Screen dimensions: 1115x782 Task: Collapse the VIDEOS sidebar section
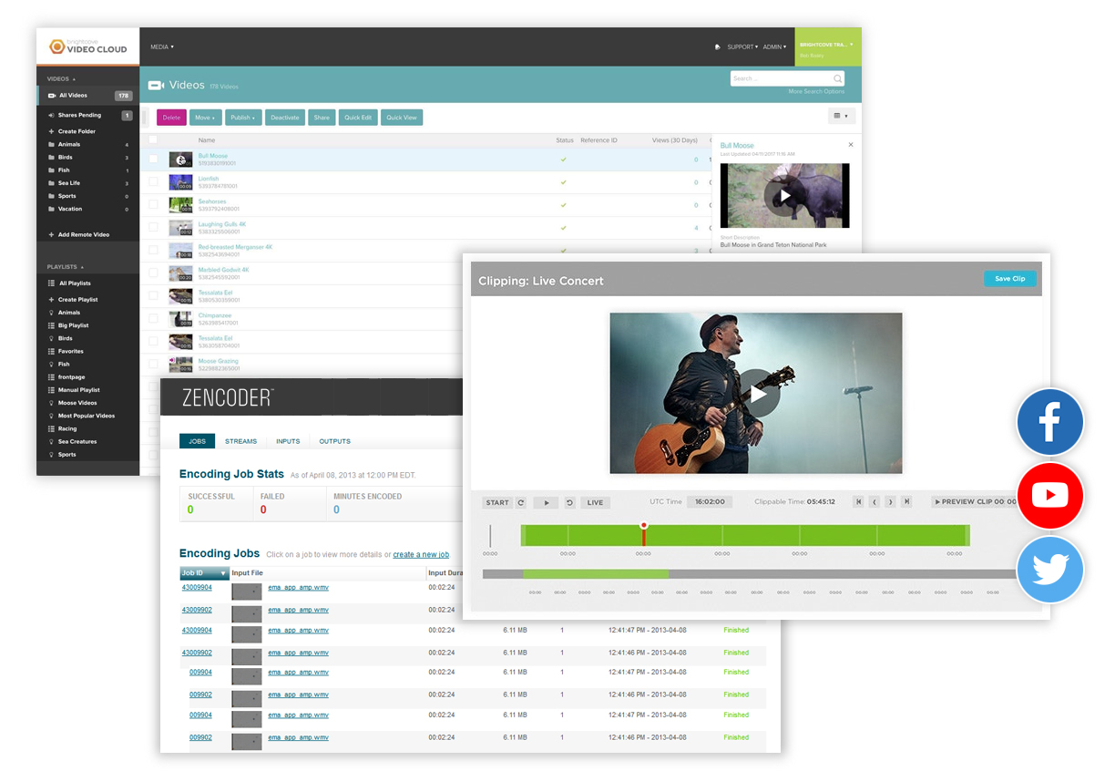point(61,78)
